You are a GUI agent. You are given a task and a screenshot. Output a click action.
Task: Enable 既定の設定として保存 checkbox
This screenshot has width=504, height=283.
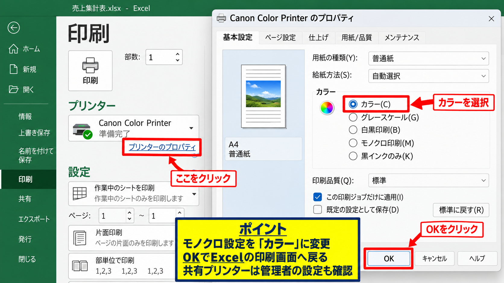coord(317,209)
